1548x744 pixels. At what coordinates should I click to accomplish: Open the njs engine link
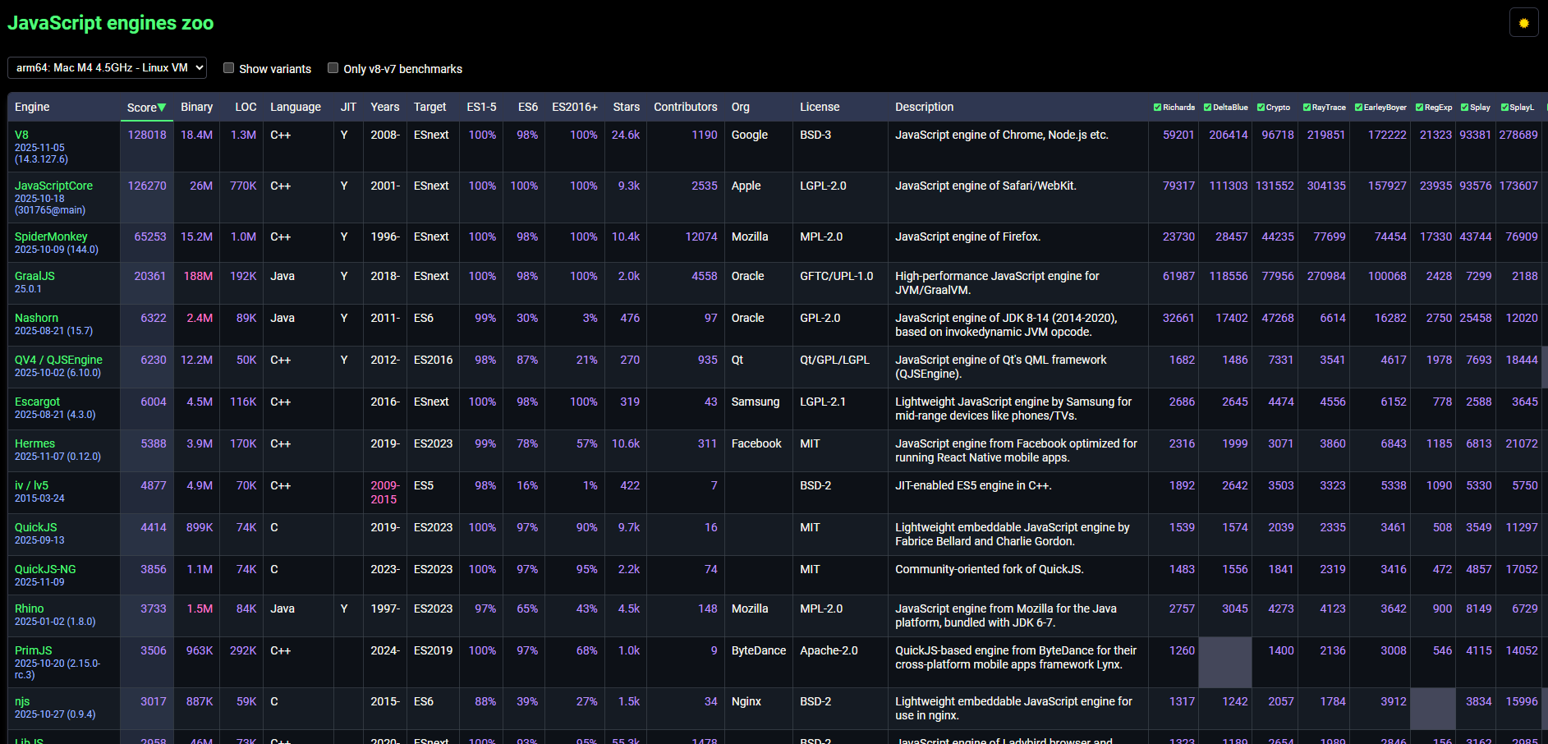pos(22,701)
